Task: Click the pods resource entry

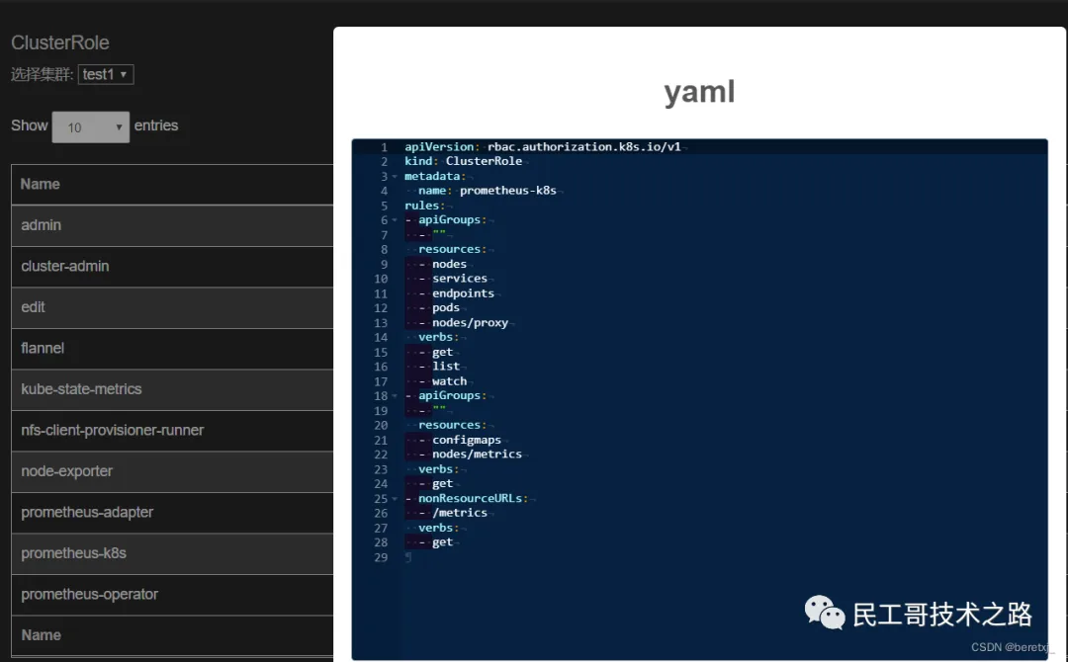Action: pyautogui.click(x=445, y=308)
